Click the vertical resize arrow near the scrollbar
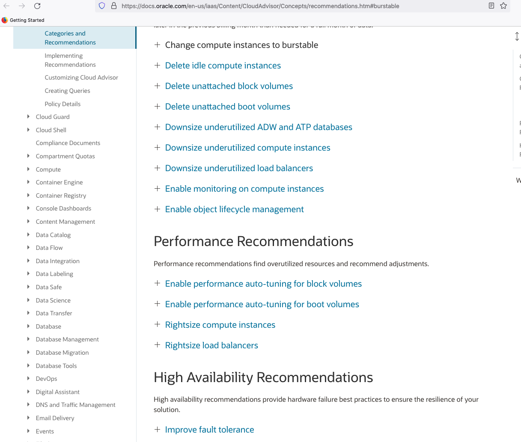 click(x=517, y=36)
